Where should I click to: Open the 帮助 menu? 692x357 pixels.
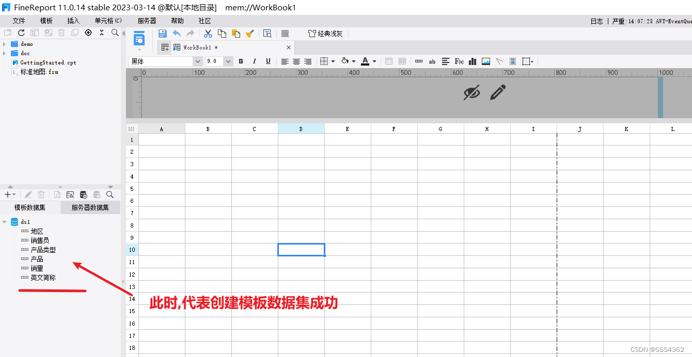177,21
